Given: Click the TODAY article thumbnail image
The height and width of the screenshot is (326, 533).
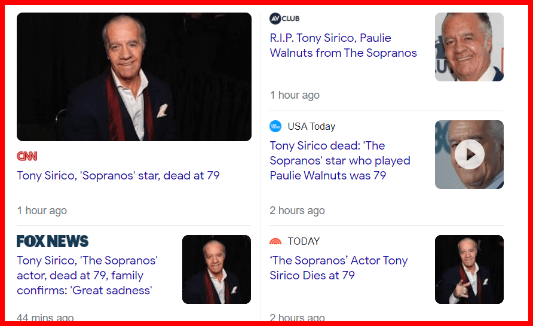Looking at the screenshot, I should (469, 269).
